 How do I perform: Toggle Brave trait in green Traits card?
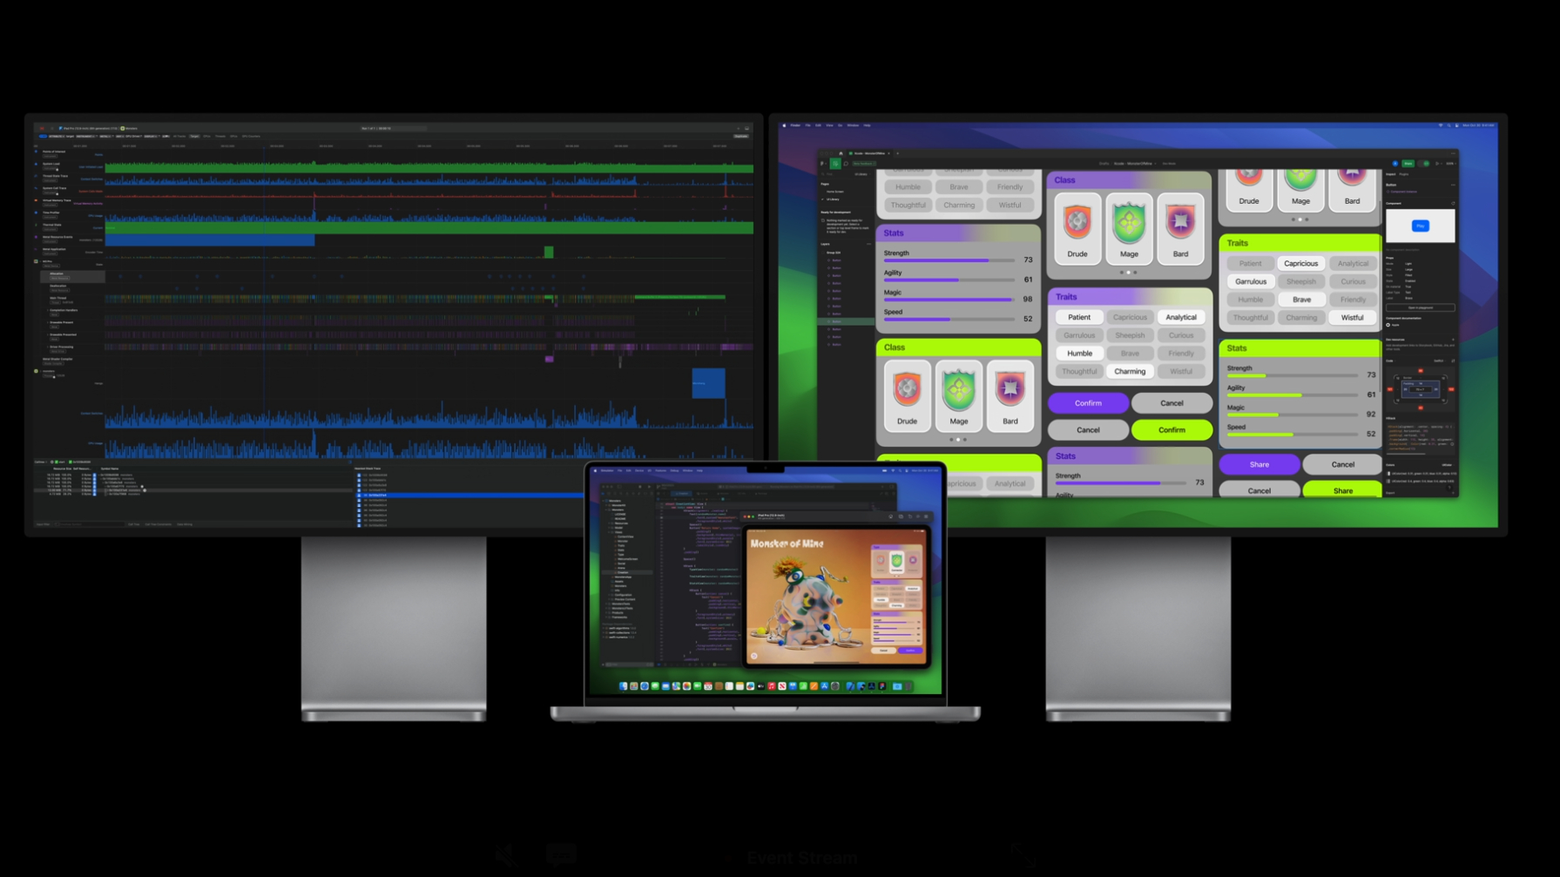coord(1301,300)
